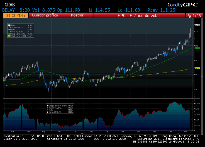Open the Guardar gráfico menu
This screenshot has width=205, height=147.
(x=45, y=15)
